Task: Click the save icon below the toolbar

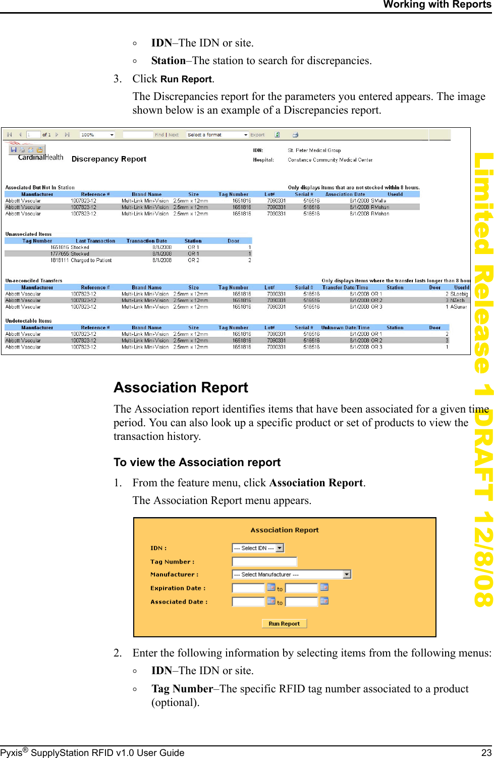Action: (x=14, y=148)
